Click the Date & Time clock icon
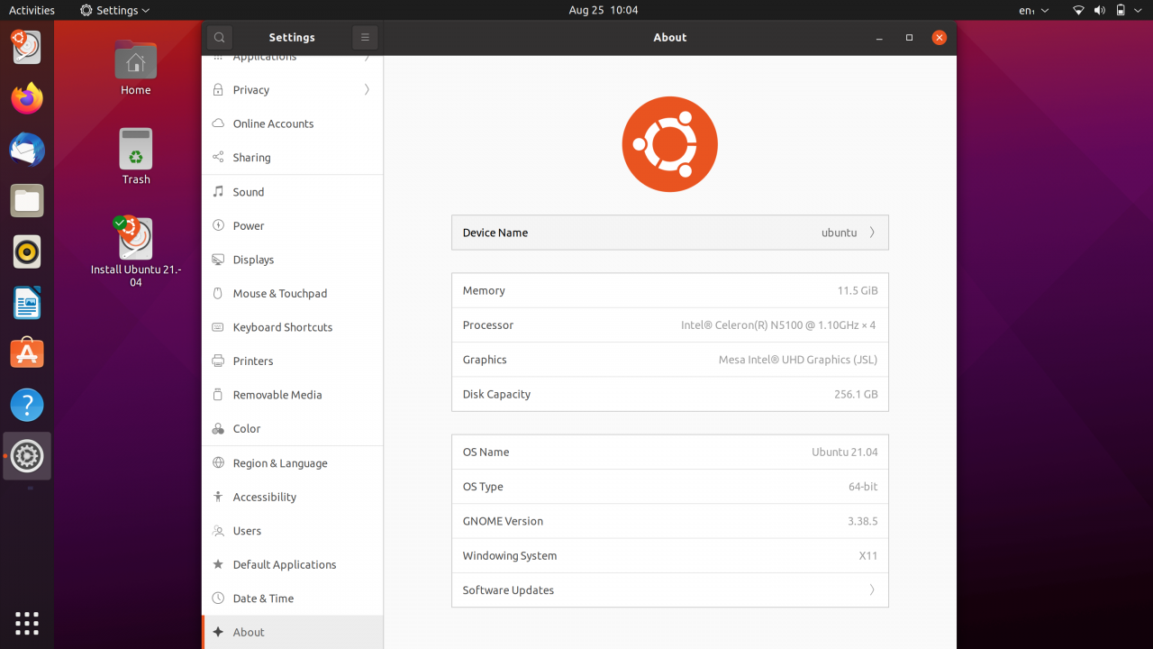Screen dimensions: 1153x649 coord(218,599)
